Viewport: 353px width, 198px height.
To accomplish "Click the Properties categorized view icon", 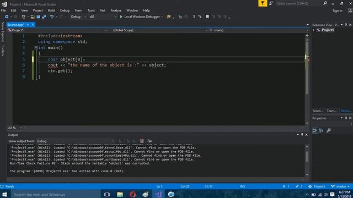I will pos(315,130).
